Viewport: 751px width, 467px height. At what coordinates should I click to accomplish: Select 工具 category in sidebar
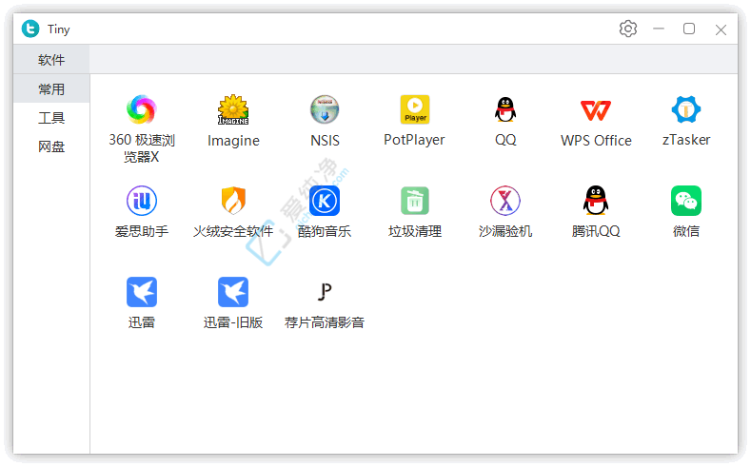click(51, 118)
